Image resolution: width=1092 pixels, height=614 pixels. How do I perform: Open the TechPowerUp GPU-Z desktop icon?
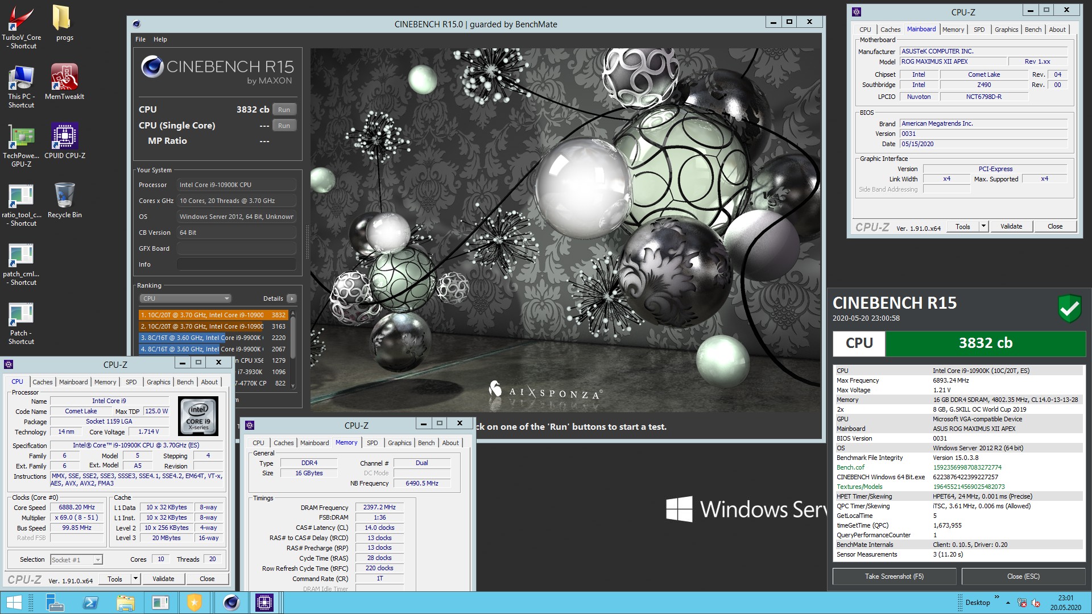click(x=21, y=146)
